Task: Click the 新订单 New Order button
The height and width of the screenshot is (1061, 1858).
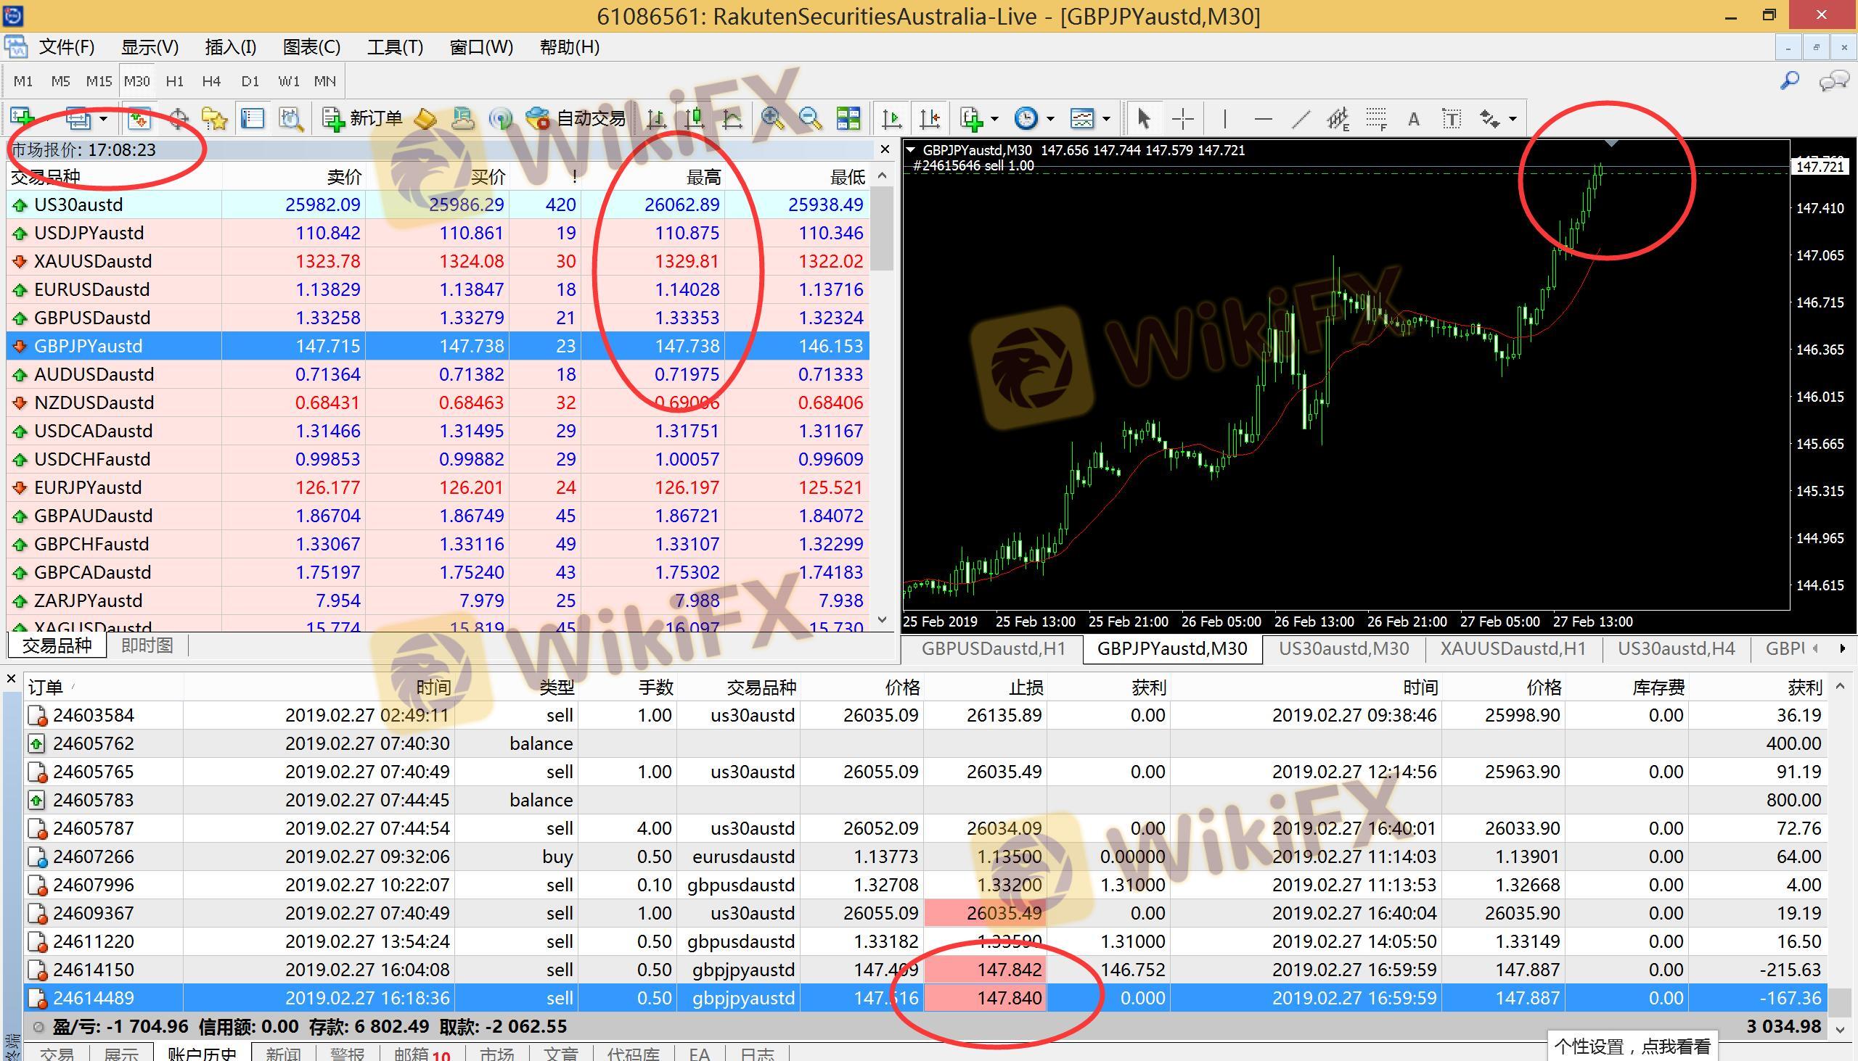Action: (x=362, y=118)
